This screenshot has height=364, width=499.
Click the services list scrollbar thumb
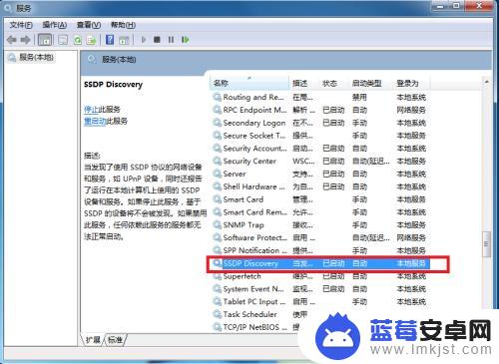pyautogui.click(x=486, y=244)
